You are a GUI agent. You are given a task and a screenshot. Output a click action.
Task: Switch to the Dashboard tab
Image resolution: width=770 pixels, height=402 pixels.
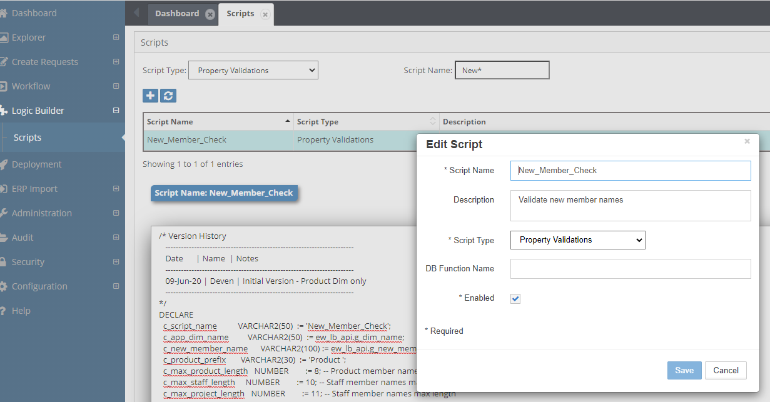(x=177, y=14)
